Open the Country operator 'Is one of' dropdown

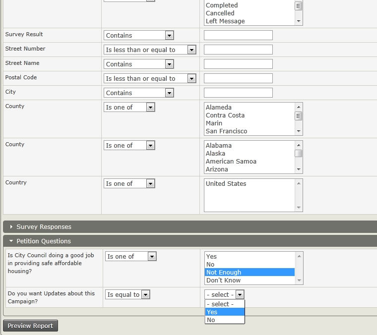coord(129,183)
